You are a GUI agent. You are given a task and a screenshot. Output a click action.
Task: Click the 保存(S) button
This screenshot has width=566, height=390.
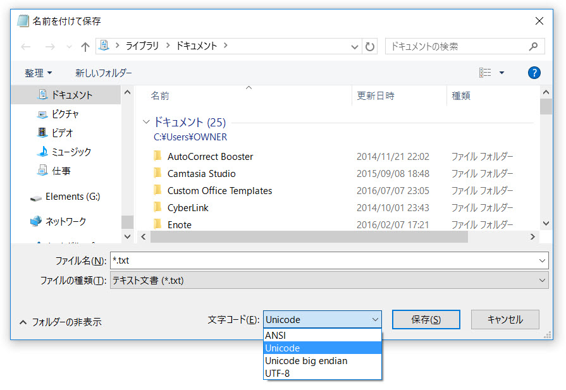[426, 319]
